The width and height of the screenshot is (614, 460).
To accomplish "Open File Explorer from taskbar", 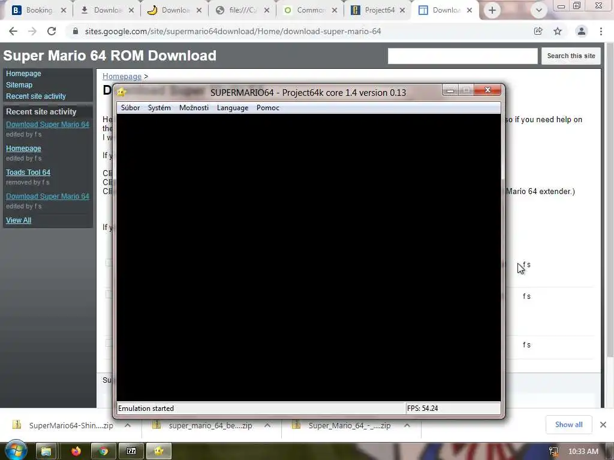I will click(x=46, y=452).
